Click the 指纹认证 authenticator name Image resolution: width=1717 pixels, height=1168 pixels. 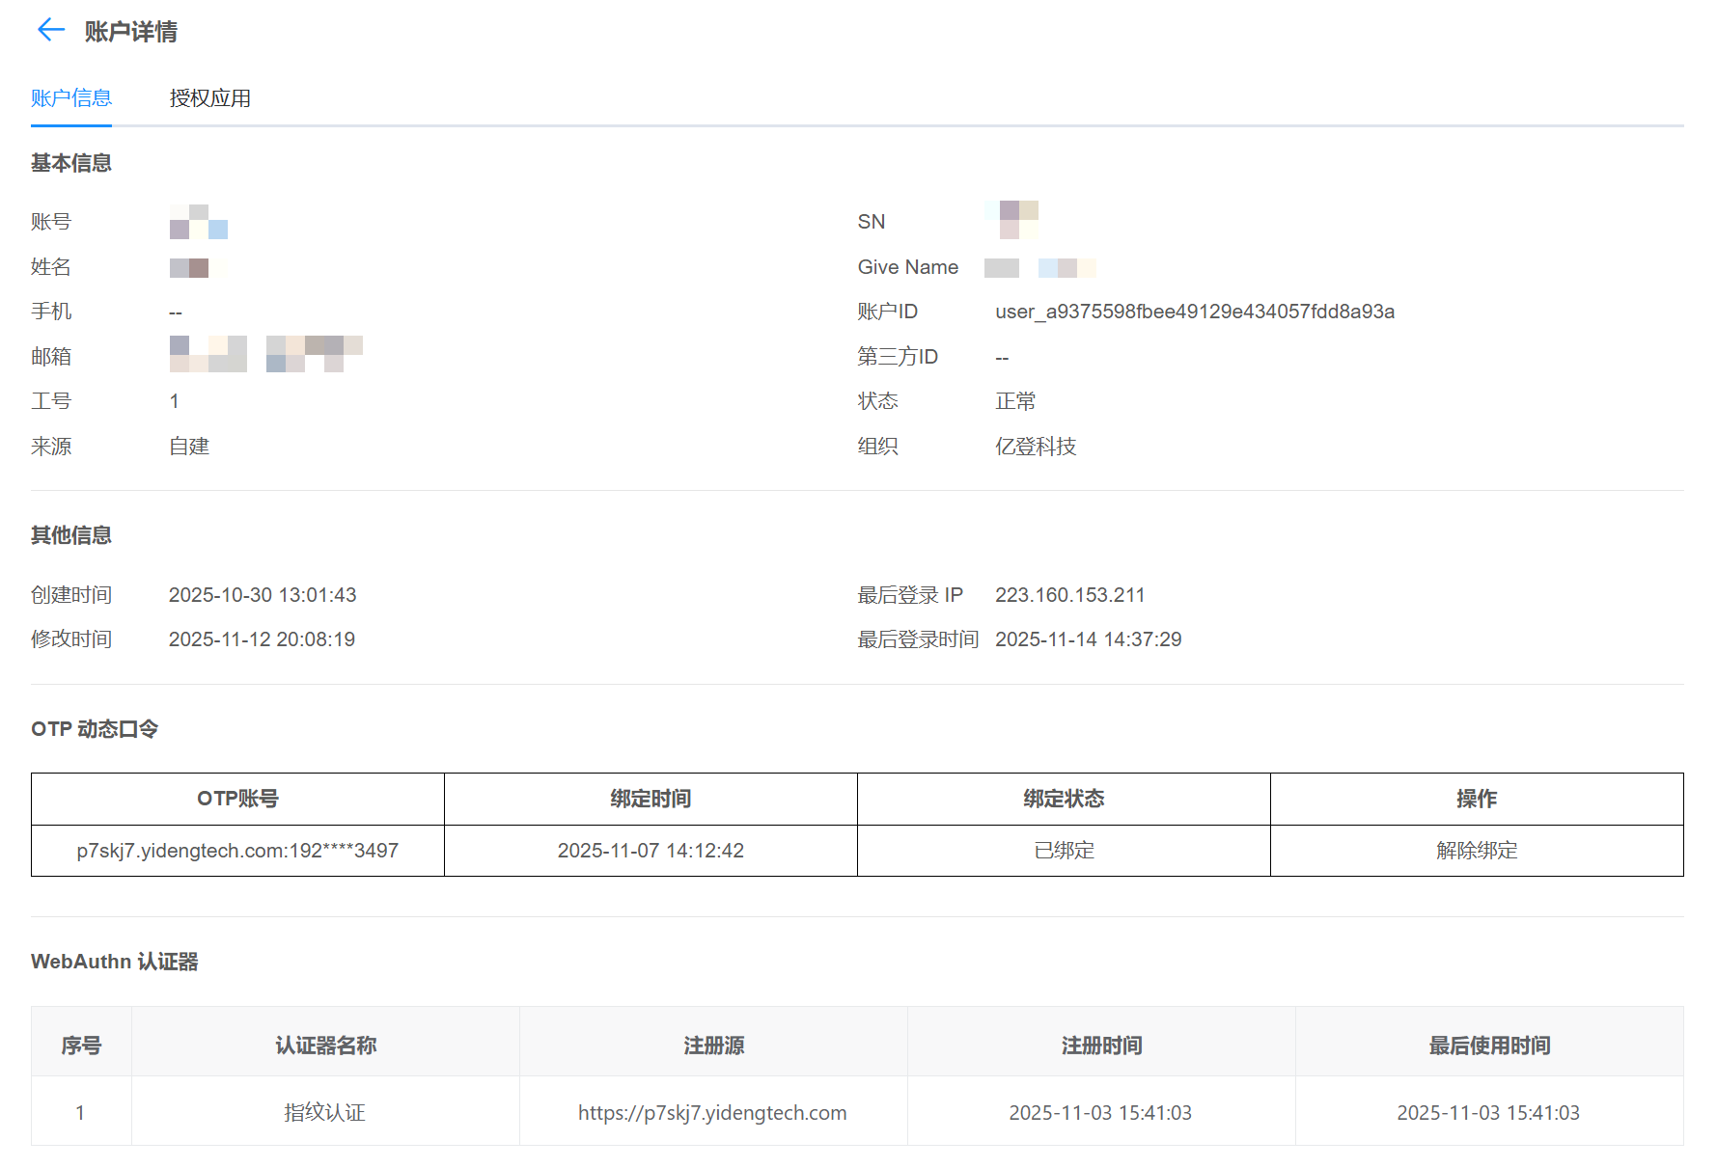pyautogui.click(x=324, y=1113)
